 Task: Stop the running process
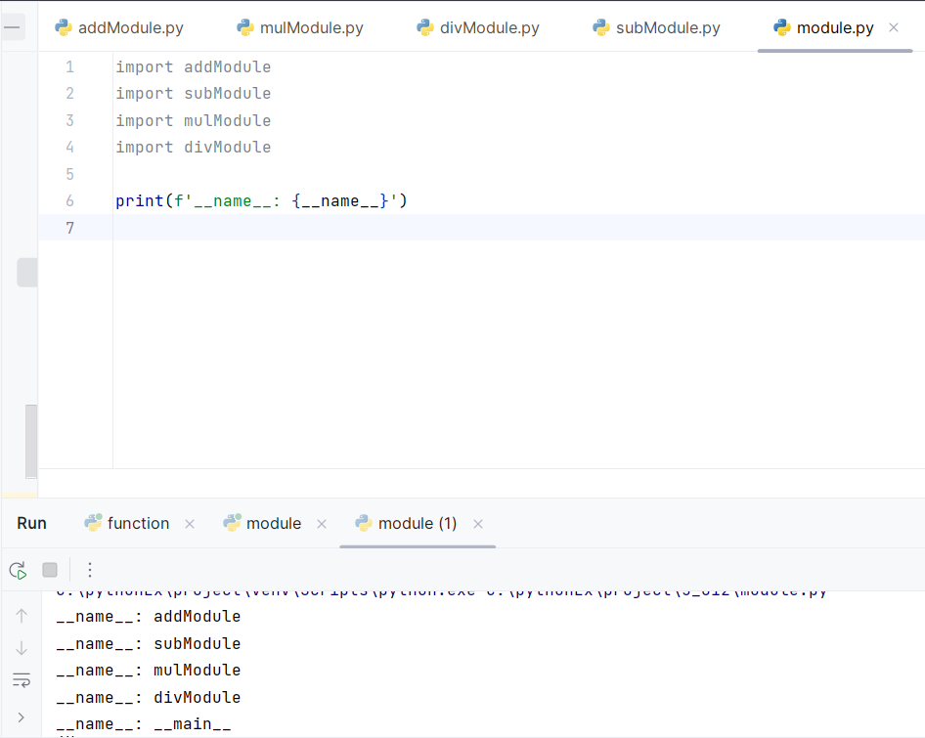[50, 570]
